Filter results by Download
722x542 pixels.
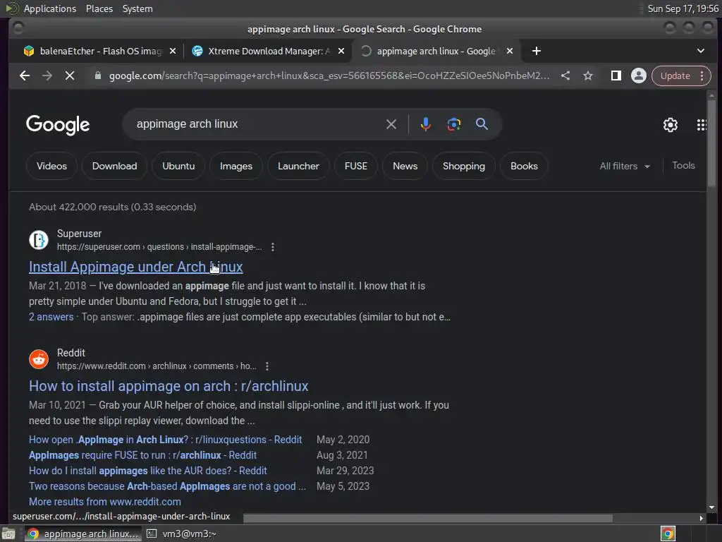pos(115,166)
